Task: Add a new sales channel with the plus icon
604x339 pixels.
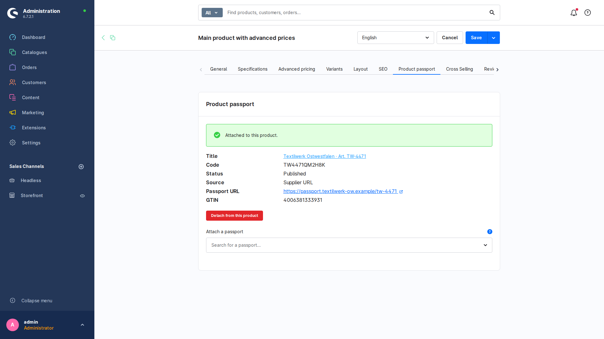Action: tap(81, 167)
